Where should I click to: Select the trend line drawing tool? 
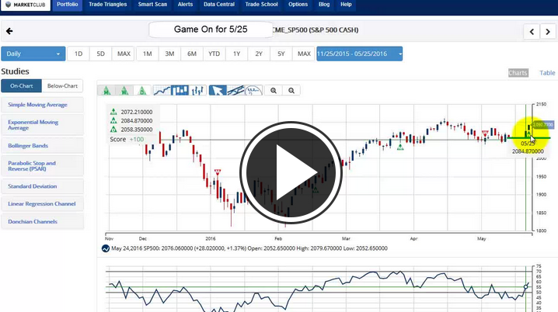[x=235, y=90]
